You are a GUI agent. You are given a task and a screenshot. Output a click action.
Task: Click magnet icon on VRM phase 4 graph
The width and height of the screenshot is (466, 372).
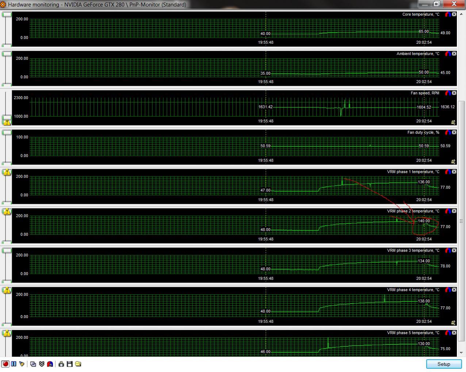pos(448,290)
